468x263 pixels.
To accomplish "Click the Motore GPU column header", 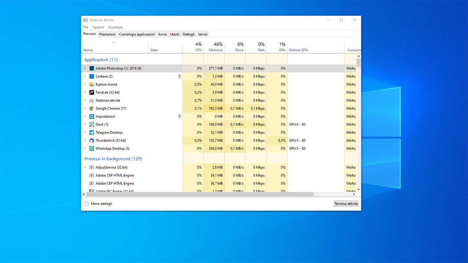I will coord(316,47).
